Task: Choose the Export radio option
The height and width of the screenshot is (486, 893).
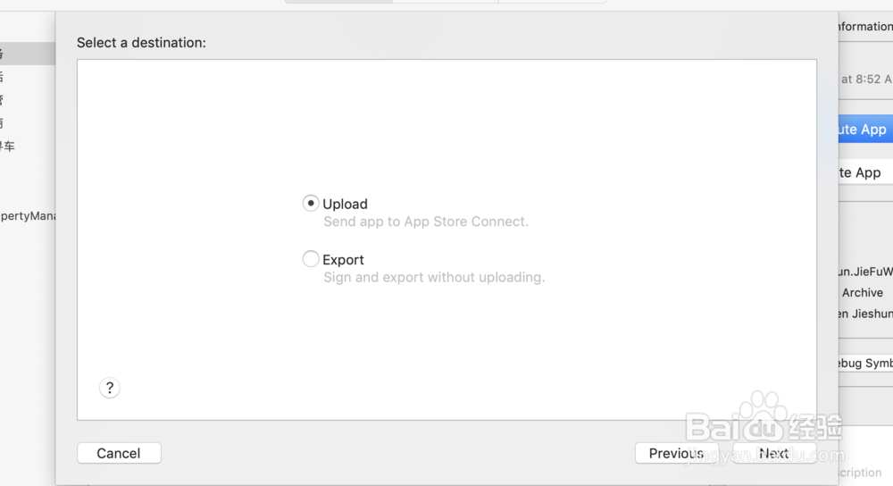Action: [x=311, y=259]
